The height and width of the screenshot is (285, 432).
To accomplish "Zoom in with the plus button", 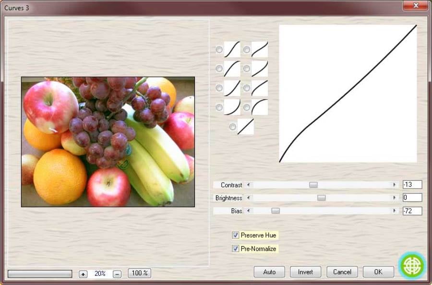I will coord(83,274).
